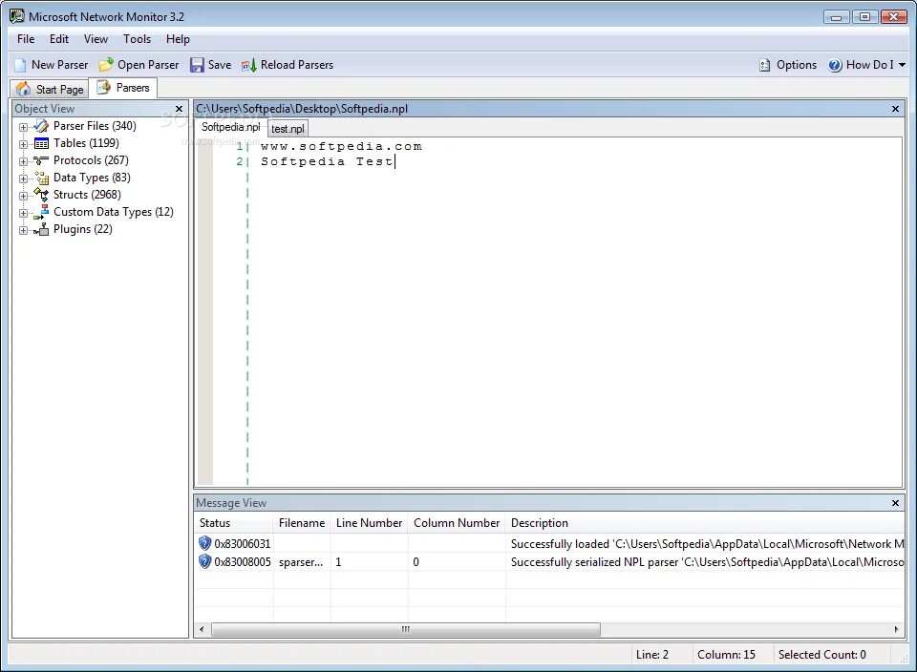Viewport: 917px width, 672px height.
Task: Expand the Tables node
Action: (x=23, y=144)
